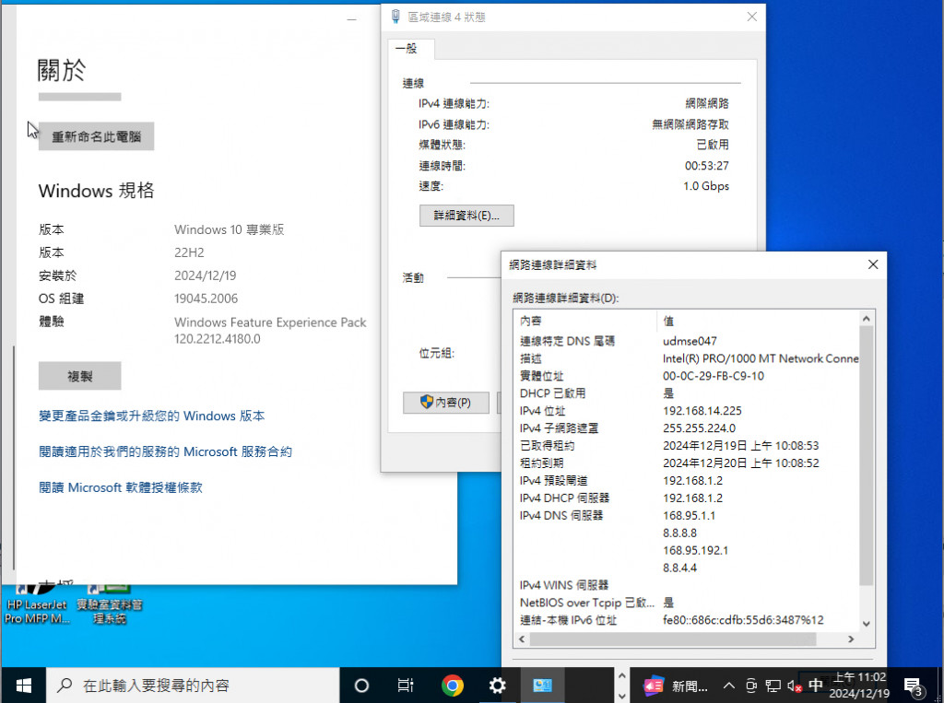
Task: Select the NetBIOS over Tcpip row
Action: pos(688,603)
